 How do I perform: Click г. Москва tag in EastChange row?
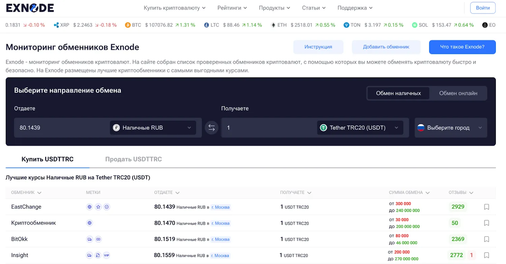coord(221,207)
